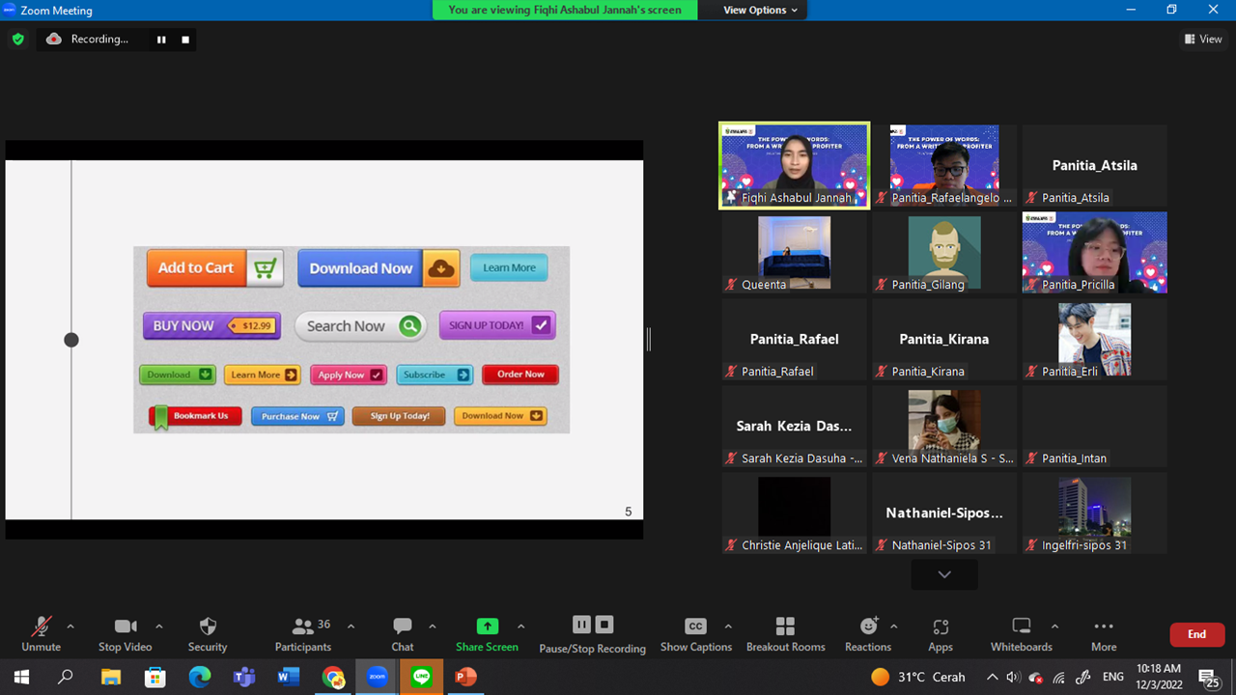1236x695 pixels.
Task: Open Breakout Rooms
Action: 785,627
